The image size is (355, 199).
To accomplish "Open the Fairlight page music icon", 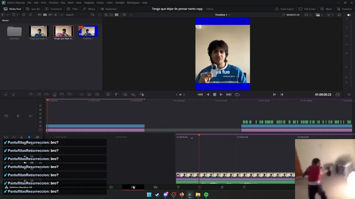I will point(222,187).
